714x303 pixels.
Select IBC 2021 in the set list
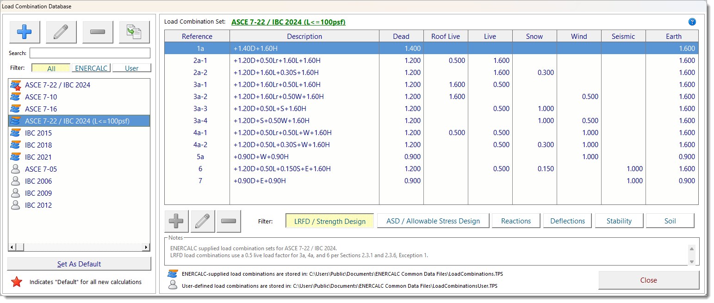pyautogui.click(x=38, y=157)
